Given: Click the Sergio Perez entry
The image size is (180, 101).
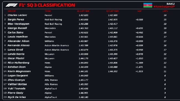Looking at the screenshot, I should coord(16,20).
